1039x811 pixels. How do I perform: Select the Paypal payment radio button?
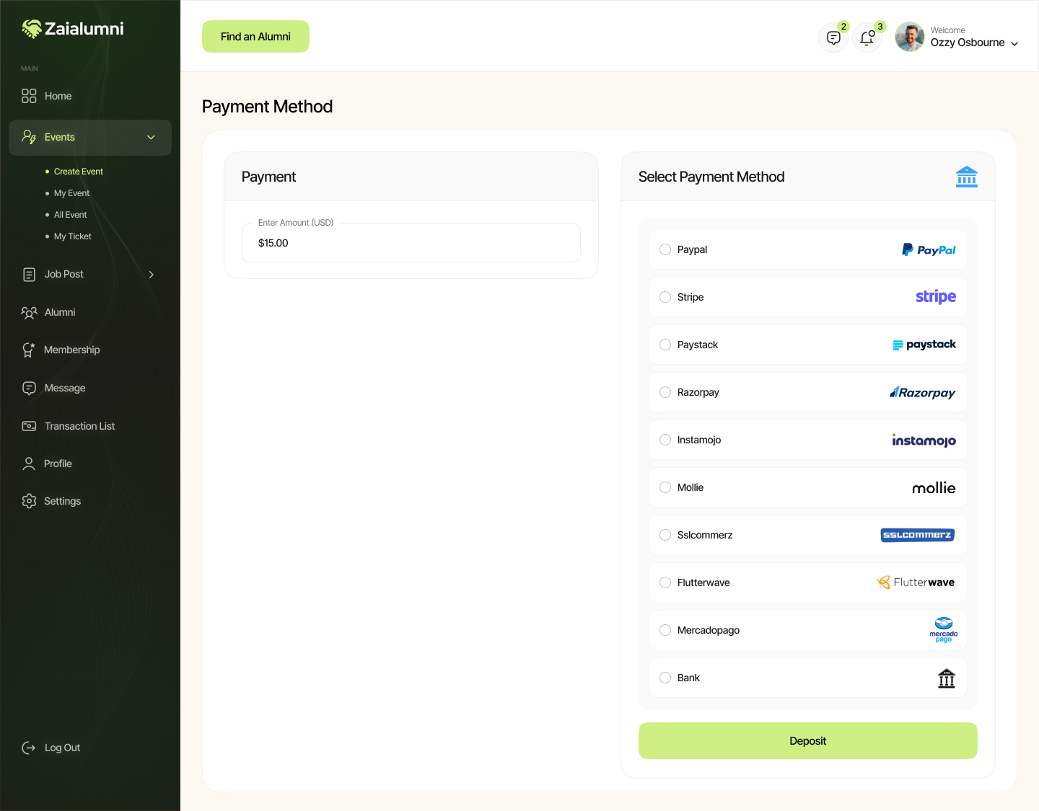click(665, 249)
